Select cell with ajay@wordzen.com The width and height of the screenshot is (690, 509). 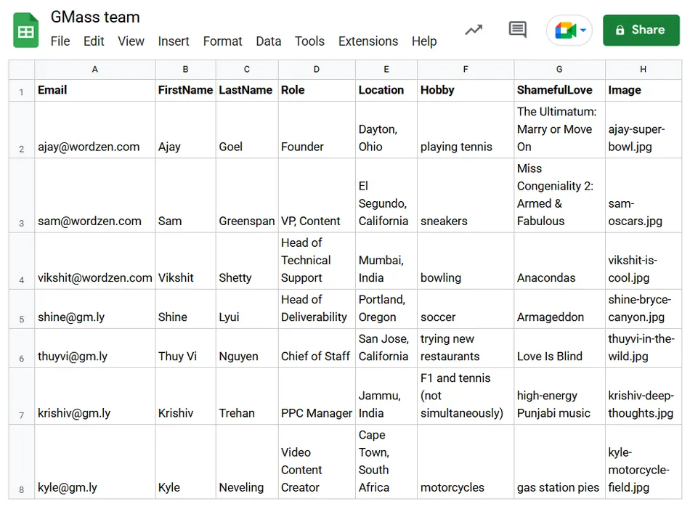(95, 130)
